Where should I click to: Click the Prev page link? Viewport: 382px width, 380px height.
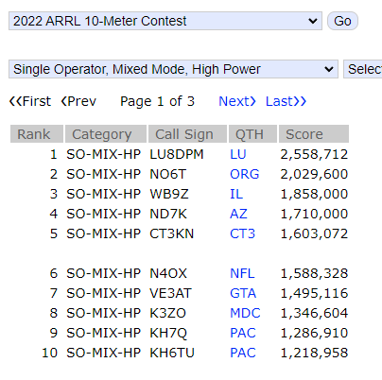(78, 101)
